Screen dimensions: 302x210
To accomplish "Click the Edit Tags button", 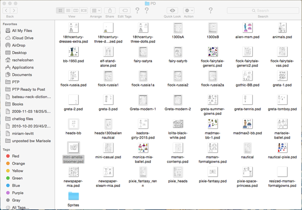I will point(125,11).
